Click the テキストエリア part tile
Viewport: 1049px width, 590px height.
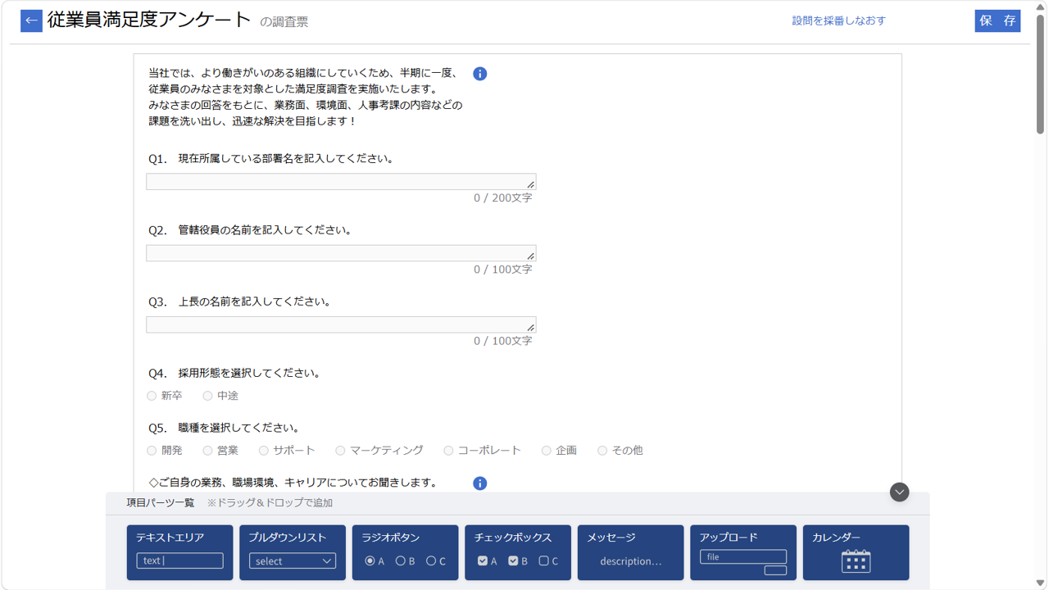179,552
